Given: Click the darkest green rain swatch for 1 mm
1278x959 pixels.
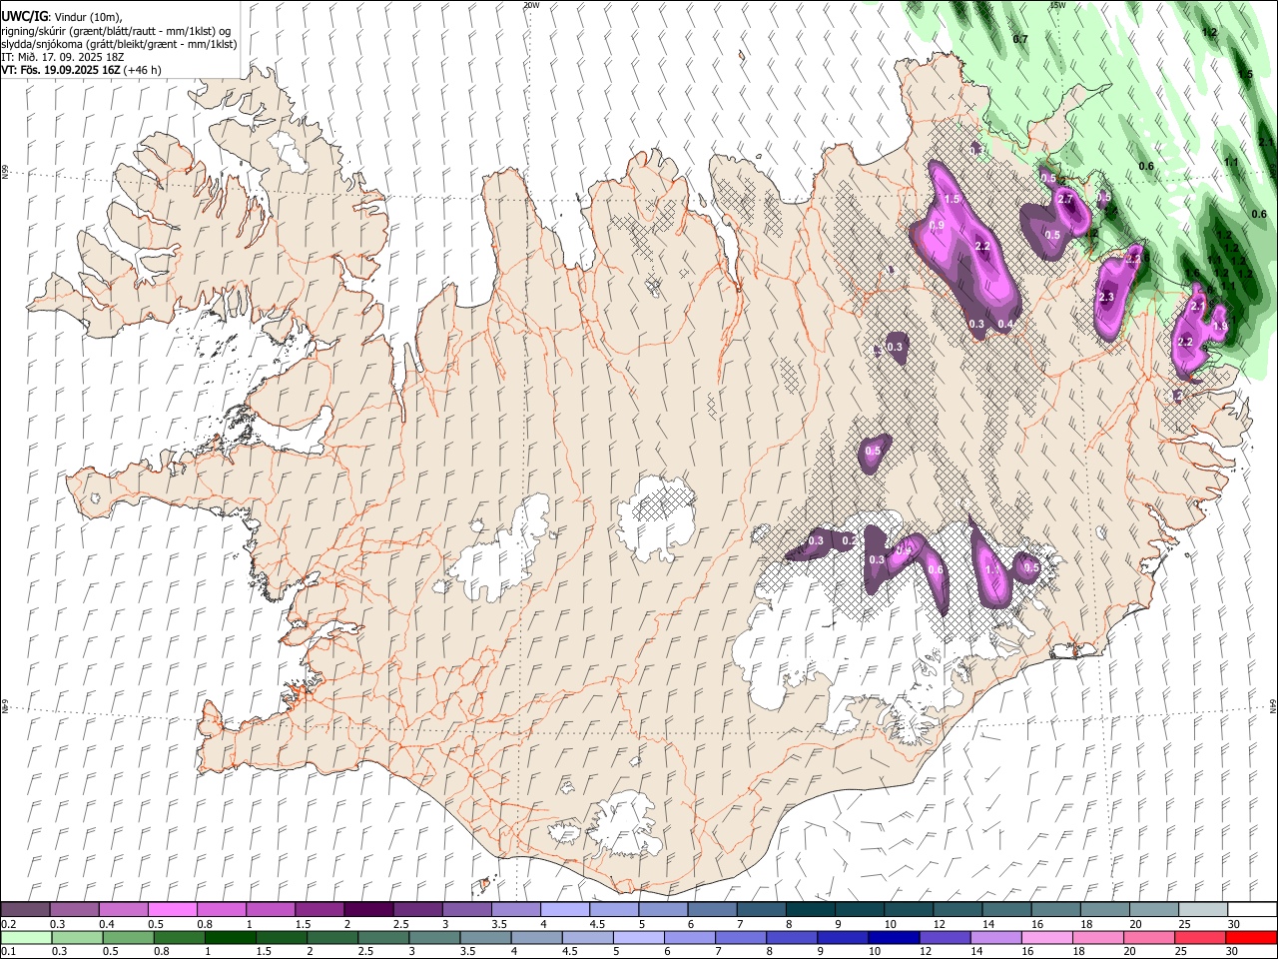Looking at the screenshot, I should tap(231, 938).
